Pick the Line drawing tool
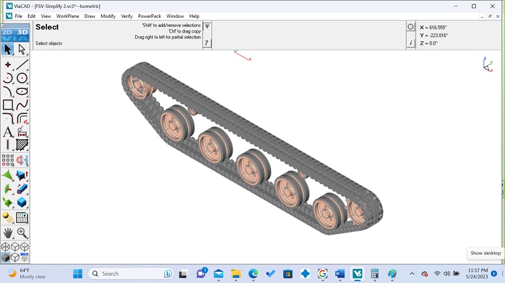 click(22, 64)
